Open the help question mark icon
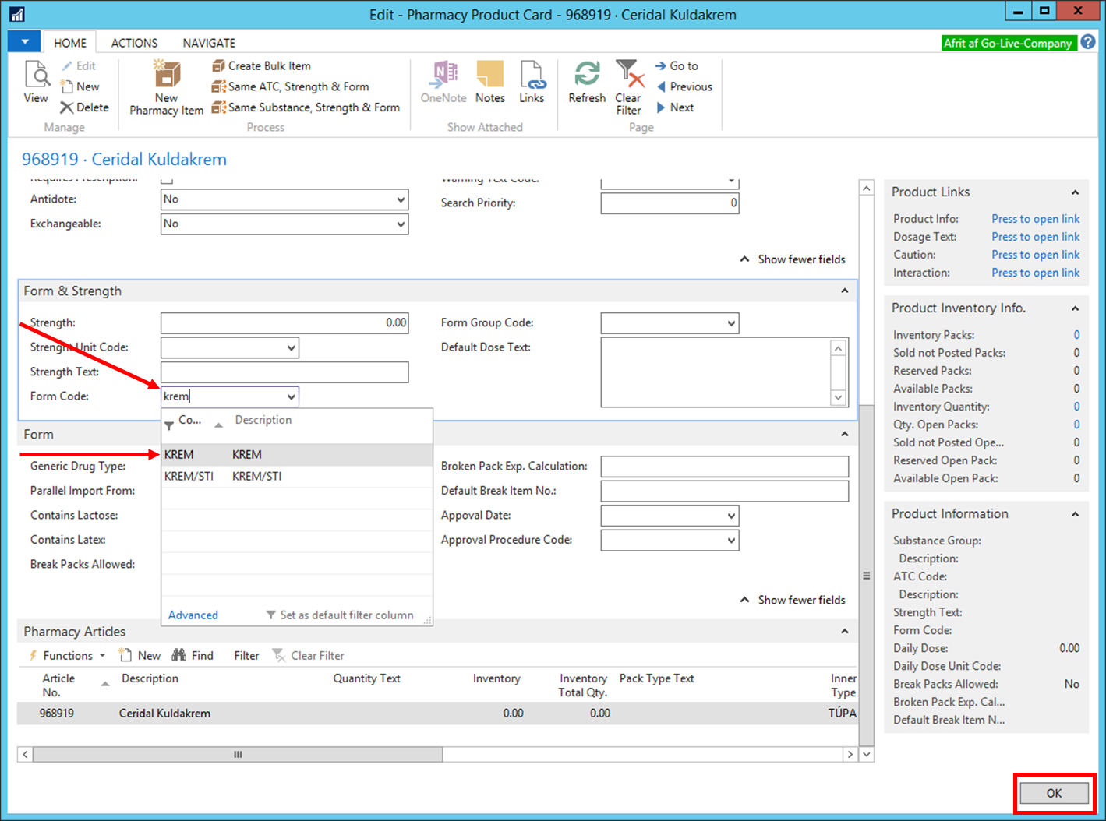 click(1088, 42)
